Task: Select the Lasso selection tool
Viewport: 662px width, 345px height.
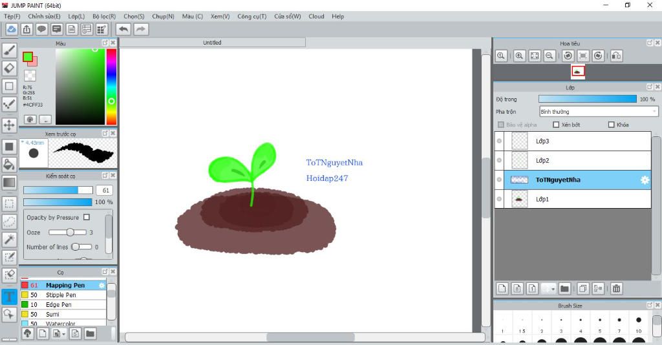Action: 9,221
